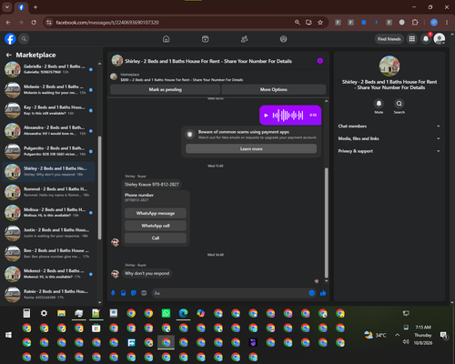Open the Friends icon in the Facebook header
The height and width of the screenshot is (364, 455).
point(245,39)
